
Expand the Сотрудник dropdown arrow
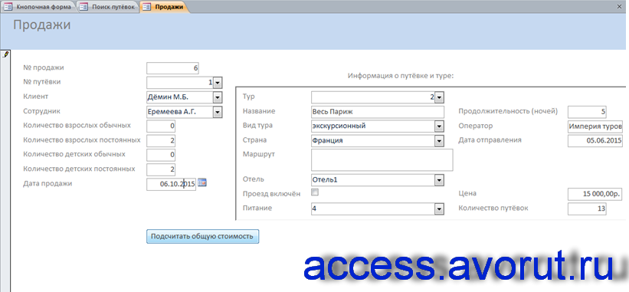coord(218,113)
